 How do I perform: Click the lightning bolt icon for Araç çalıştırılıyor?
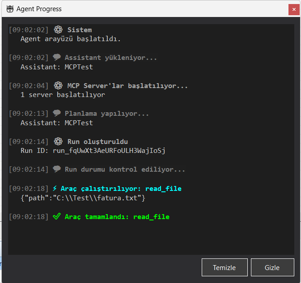click(x=55, y=189)
